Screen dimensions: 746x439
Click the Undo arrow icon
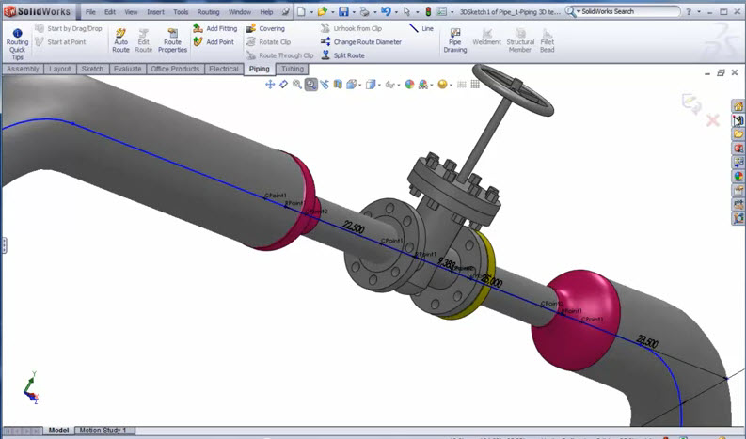click(x=386, y=11)
